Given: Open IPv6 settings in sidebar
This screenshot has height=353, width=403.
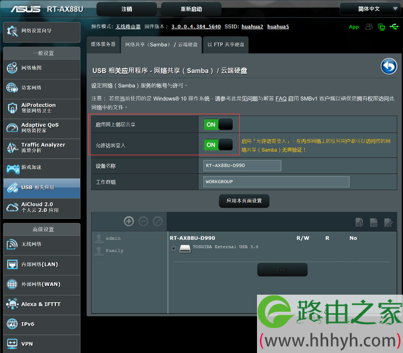Looking at the screenshot, I should [x=41, y=324].
